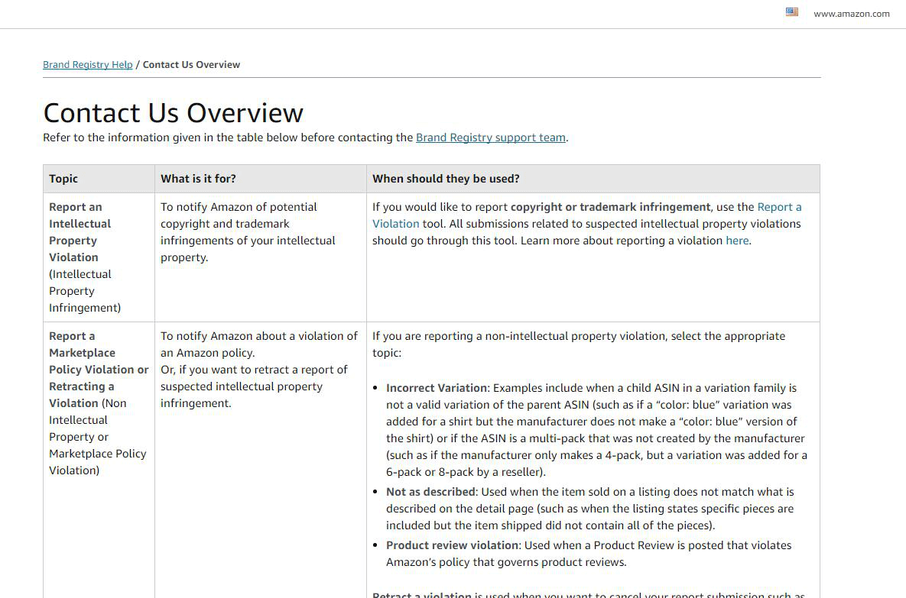Open the Report a Violation tool link
The image size is (906, 598).
(x=778, y=207)
